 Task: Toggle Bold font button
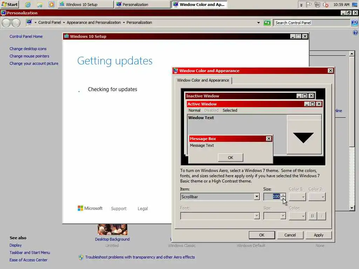(x=312, y=216)
